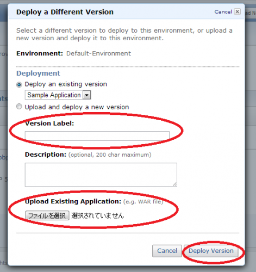Click the Deployment section heading
The image size is (256, 272).
pyautogui.click(x=38, y=73)
